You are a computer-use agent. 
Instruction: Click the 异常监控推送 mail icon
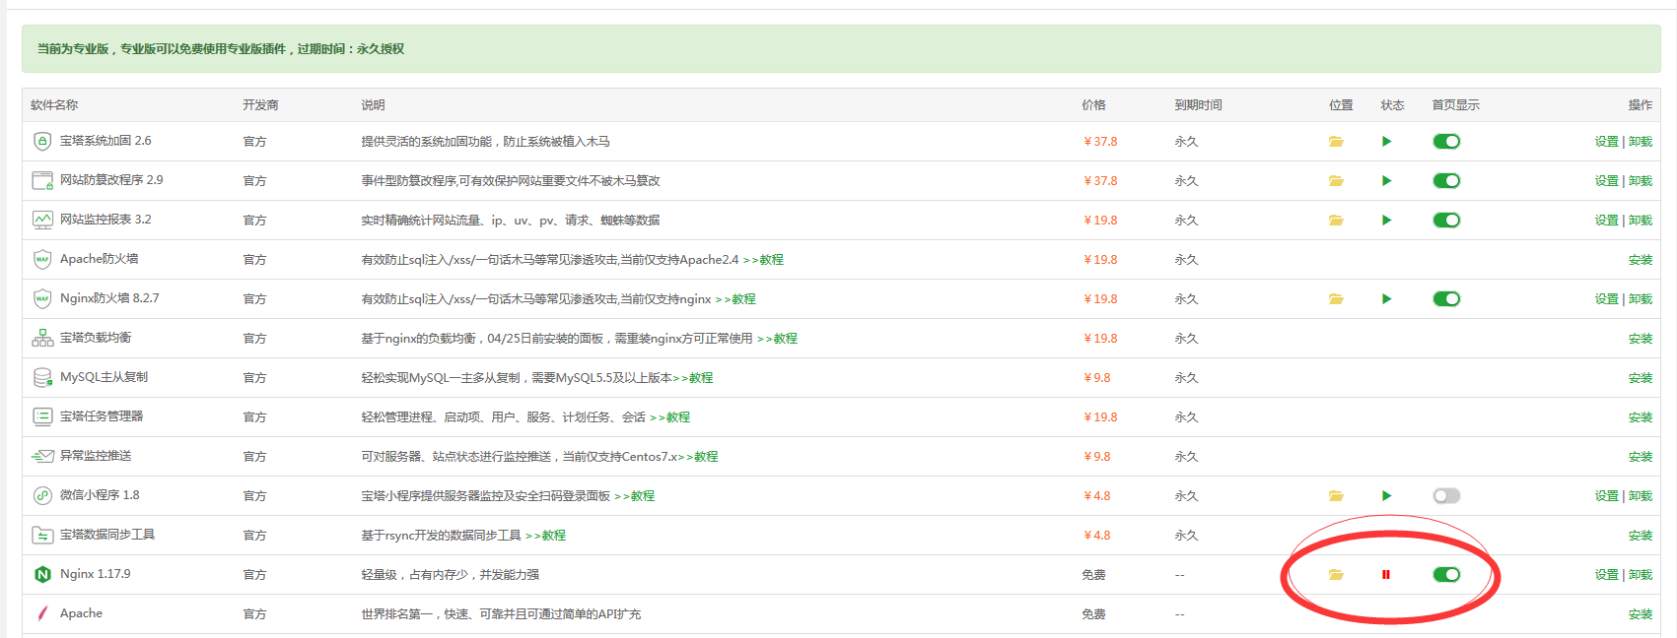42,456
